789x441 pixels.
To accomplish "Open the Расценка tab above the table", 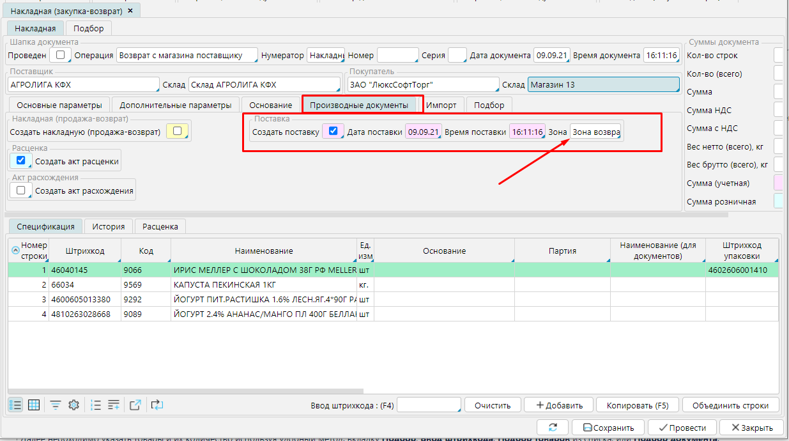I will click(160, 226).
